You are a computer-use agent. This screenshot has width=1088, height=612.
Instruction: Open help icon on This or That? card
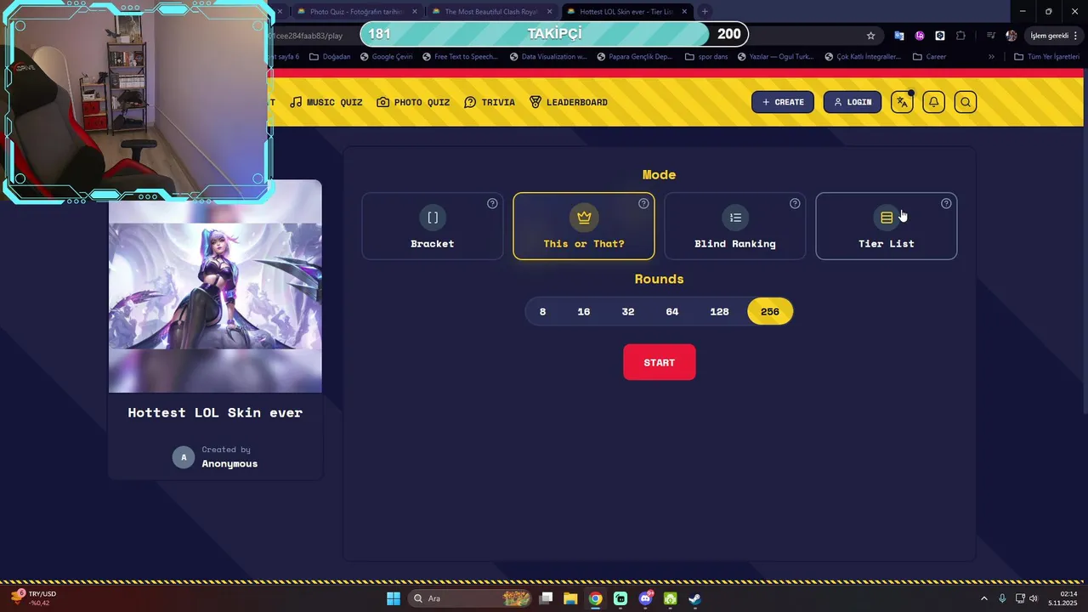pos(643,203)
